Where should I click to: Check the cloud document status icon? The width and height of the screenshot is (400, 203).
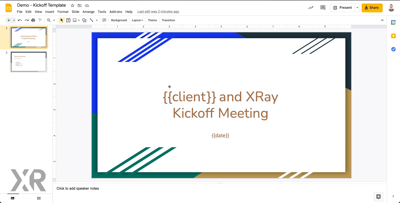coord(87,5)
